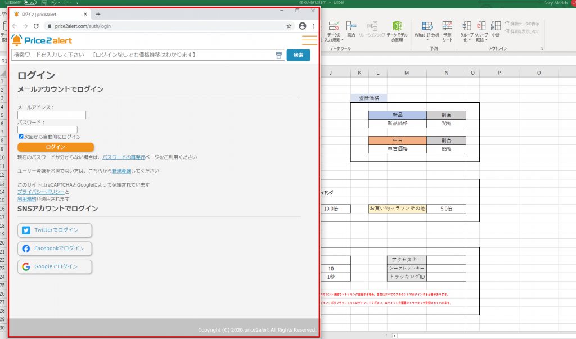Expand the データの入力規則 dropdown
This screenshot has width=576, height=339.
333,40
